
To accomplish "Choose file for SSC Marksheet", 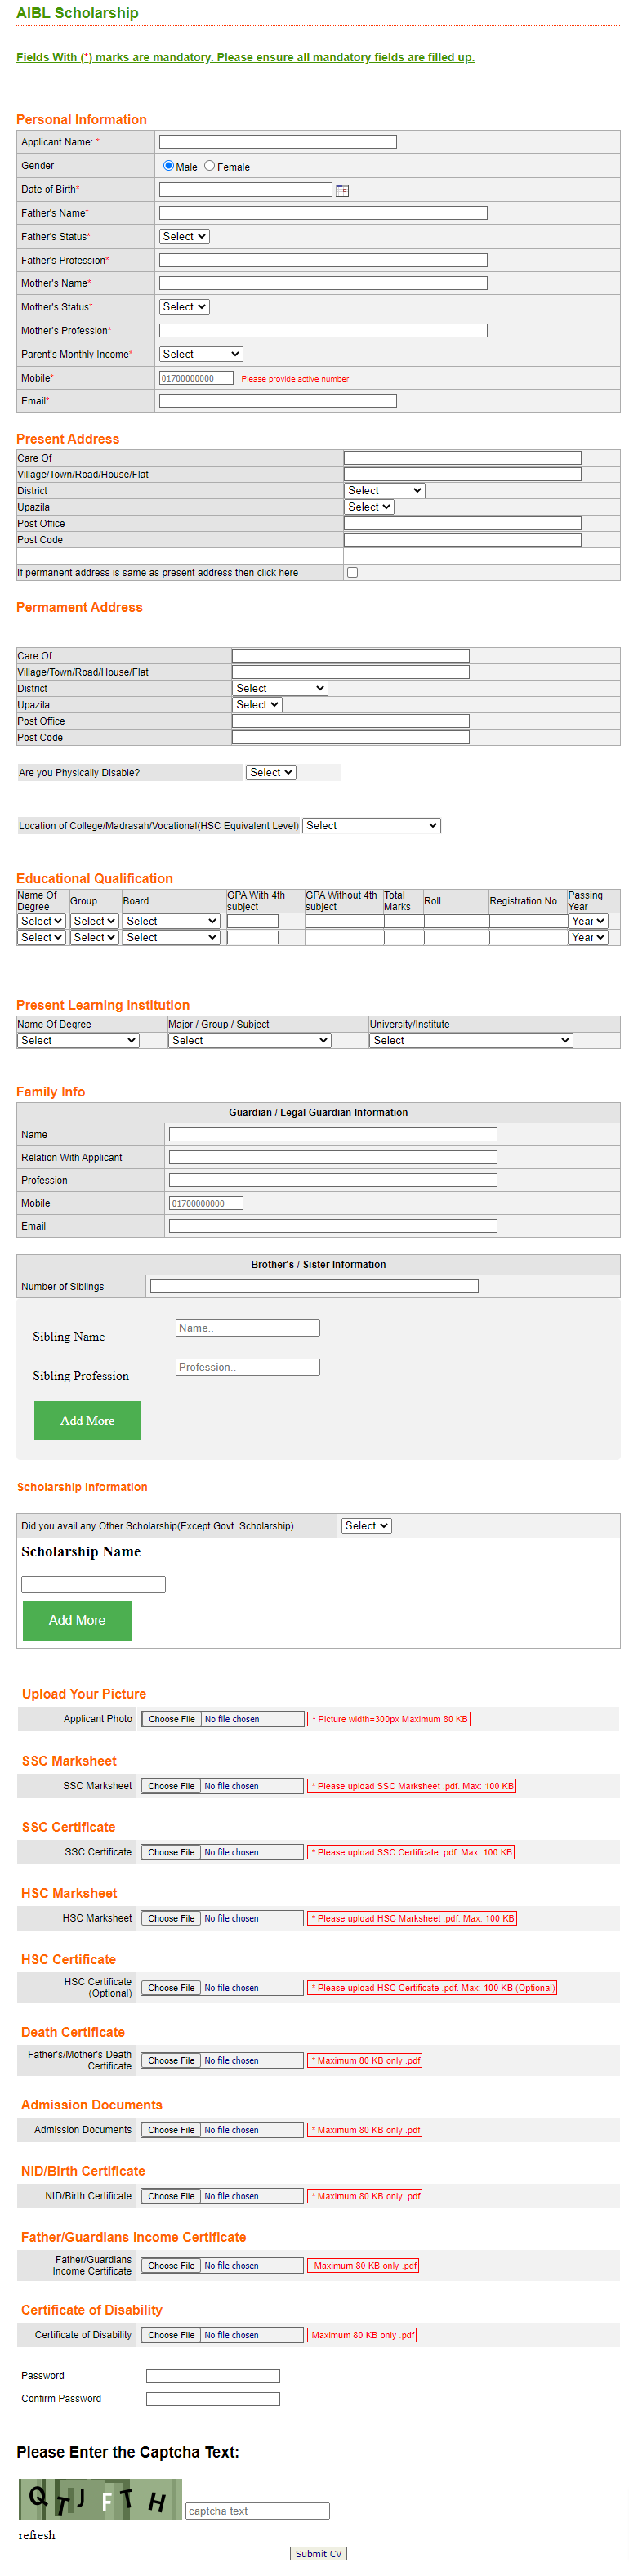I will pos(171,1787).
